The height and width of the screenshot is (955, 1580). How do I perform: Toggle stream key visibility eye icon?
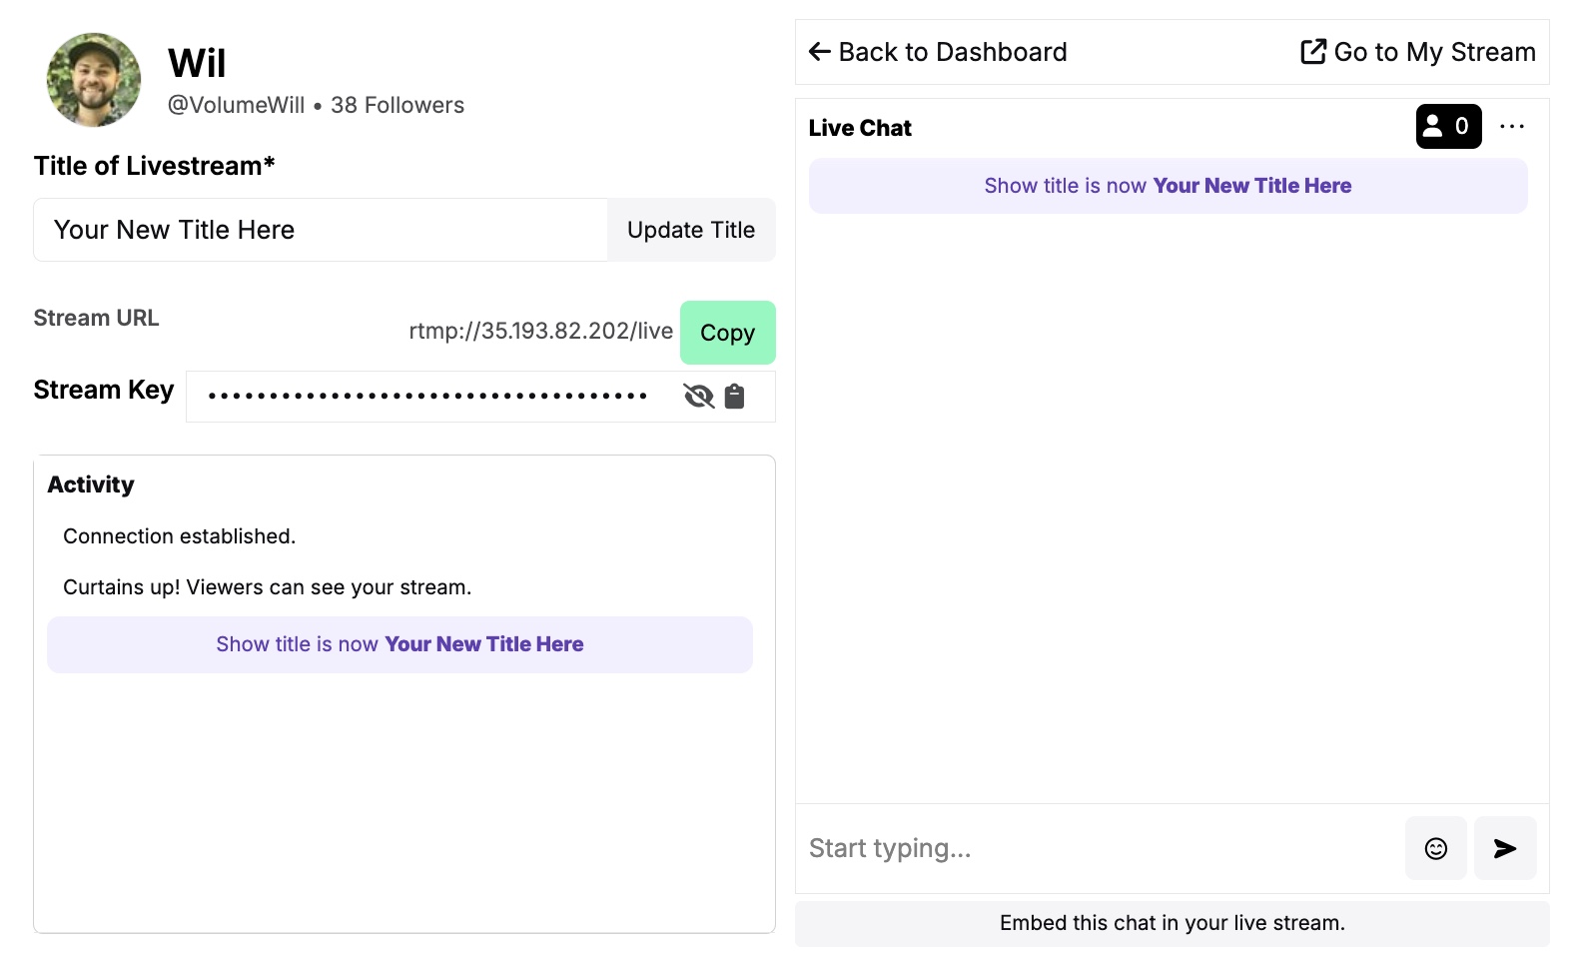[699, 397]
